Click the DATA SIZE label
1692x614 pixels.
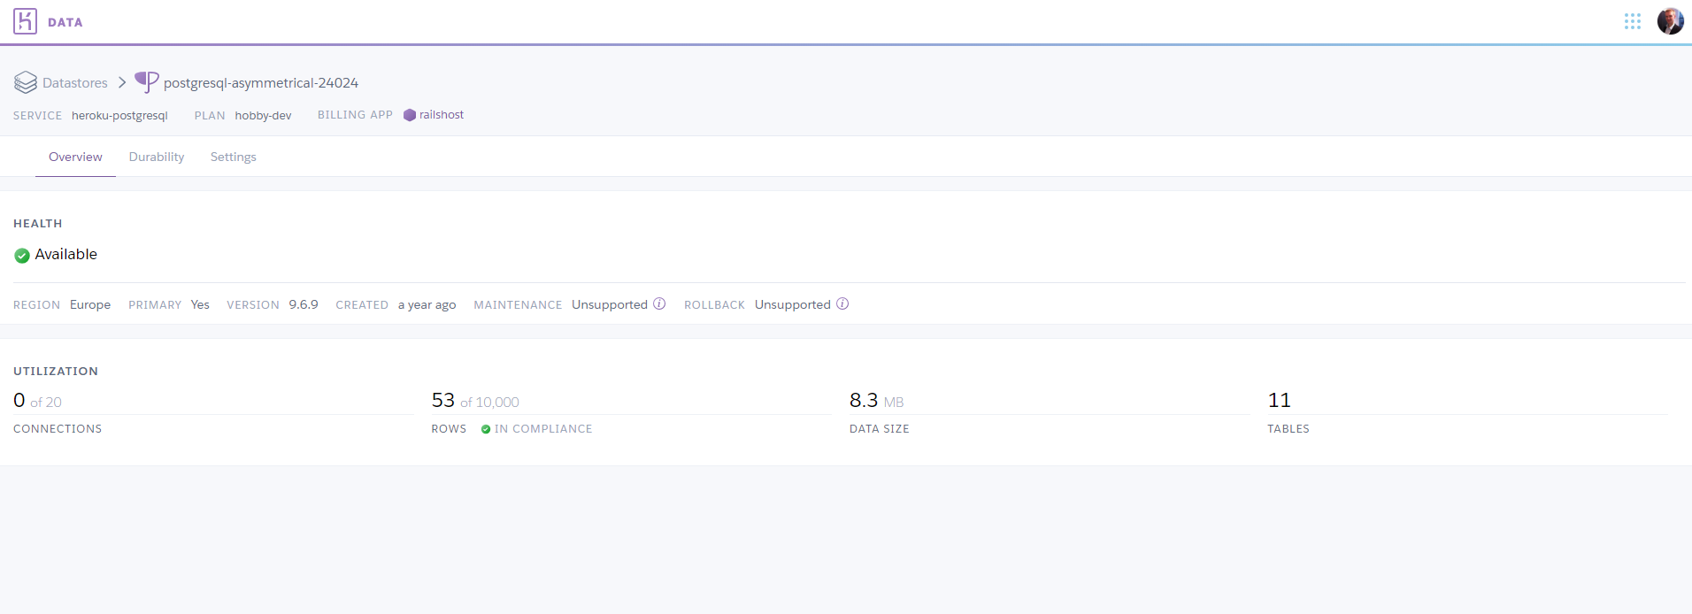[x=880, y=429]
